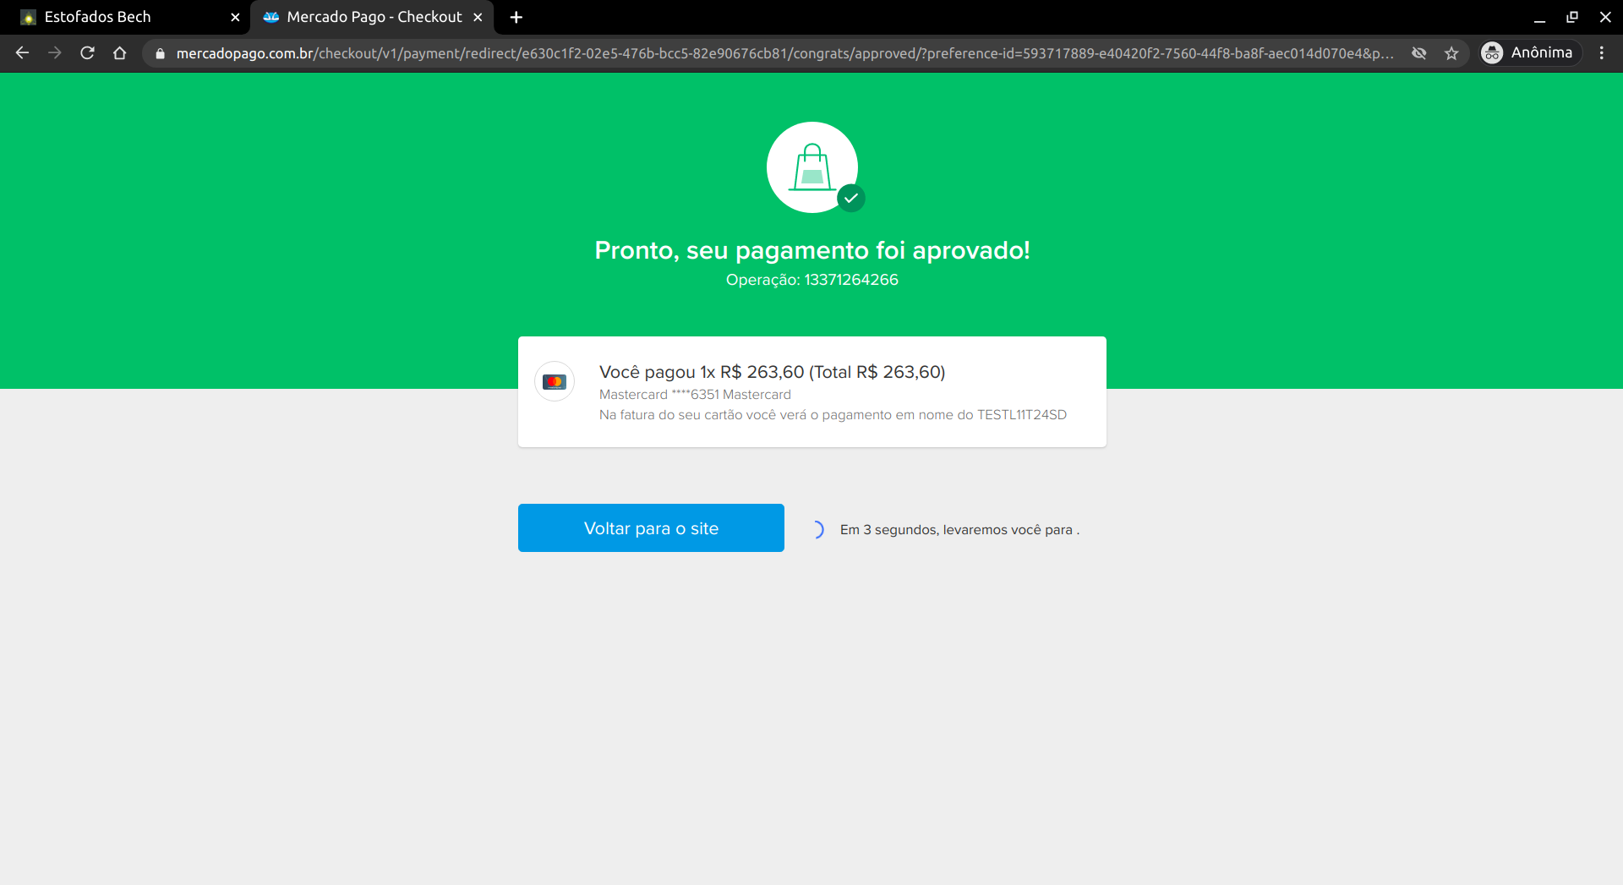Click the green checkmark badge

pyautogui.click(x=851, y=199)
